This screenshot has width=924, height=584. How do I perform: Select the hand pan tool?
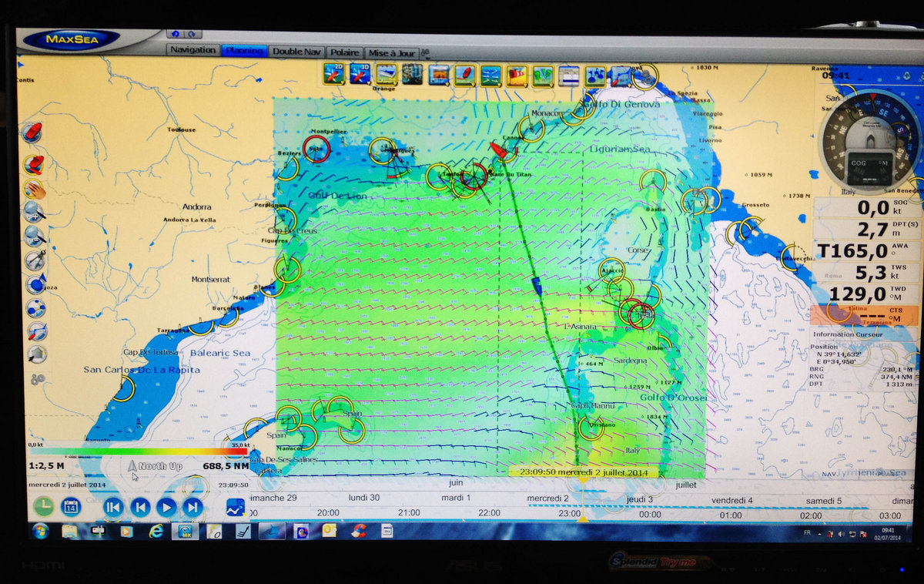pyautogui.click(x=35, y=188)
